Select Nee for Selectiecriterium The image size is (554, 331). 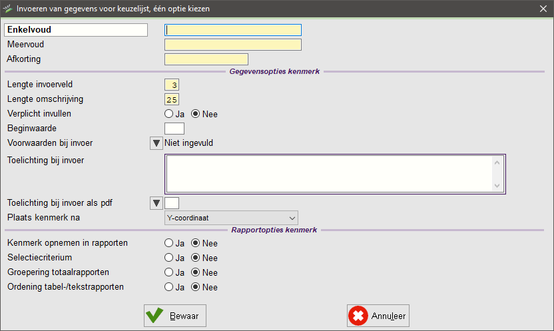tap(196, 258)
